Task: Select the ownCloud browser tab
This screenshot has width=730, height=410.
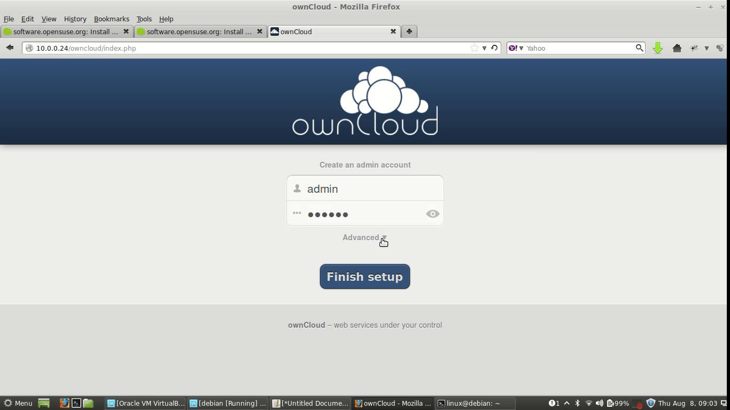Action: (x=334, y=31)
